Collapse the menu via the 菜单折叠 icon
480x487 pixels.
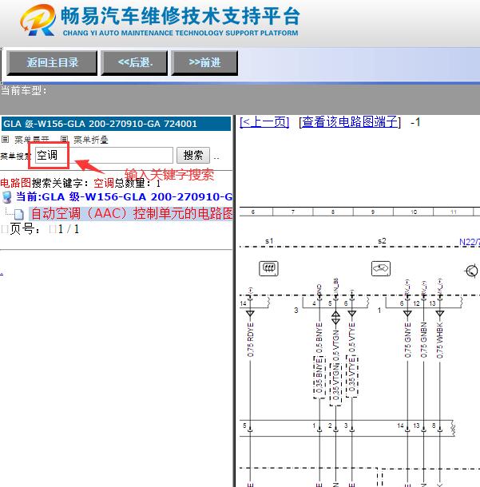point(64,140)
